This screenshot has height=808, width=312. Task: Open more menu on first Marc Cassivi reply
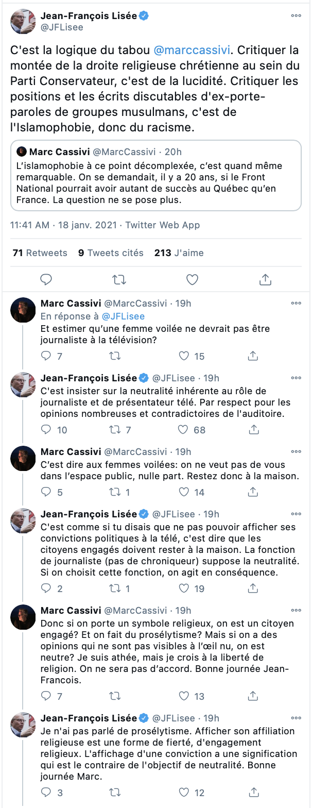pyautogui.click(x=296, y=304)
